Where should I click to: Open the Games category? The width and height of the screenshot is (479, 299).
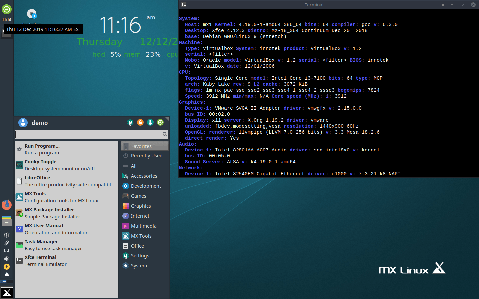tap(145, 196)
